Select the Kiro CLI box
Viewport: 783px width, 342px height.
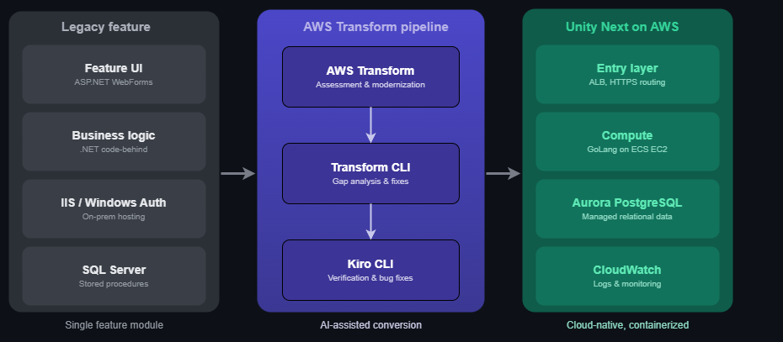click(x=370, y=271)
